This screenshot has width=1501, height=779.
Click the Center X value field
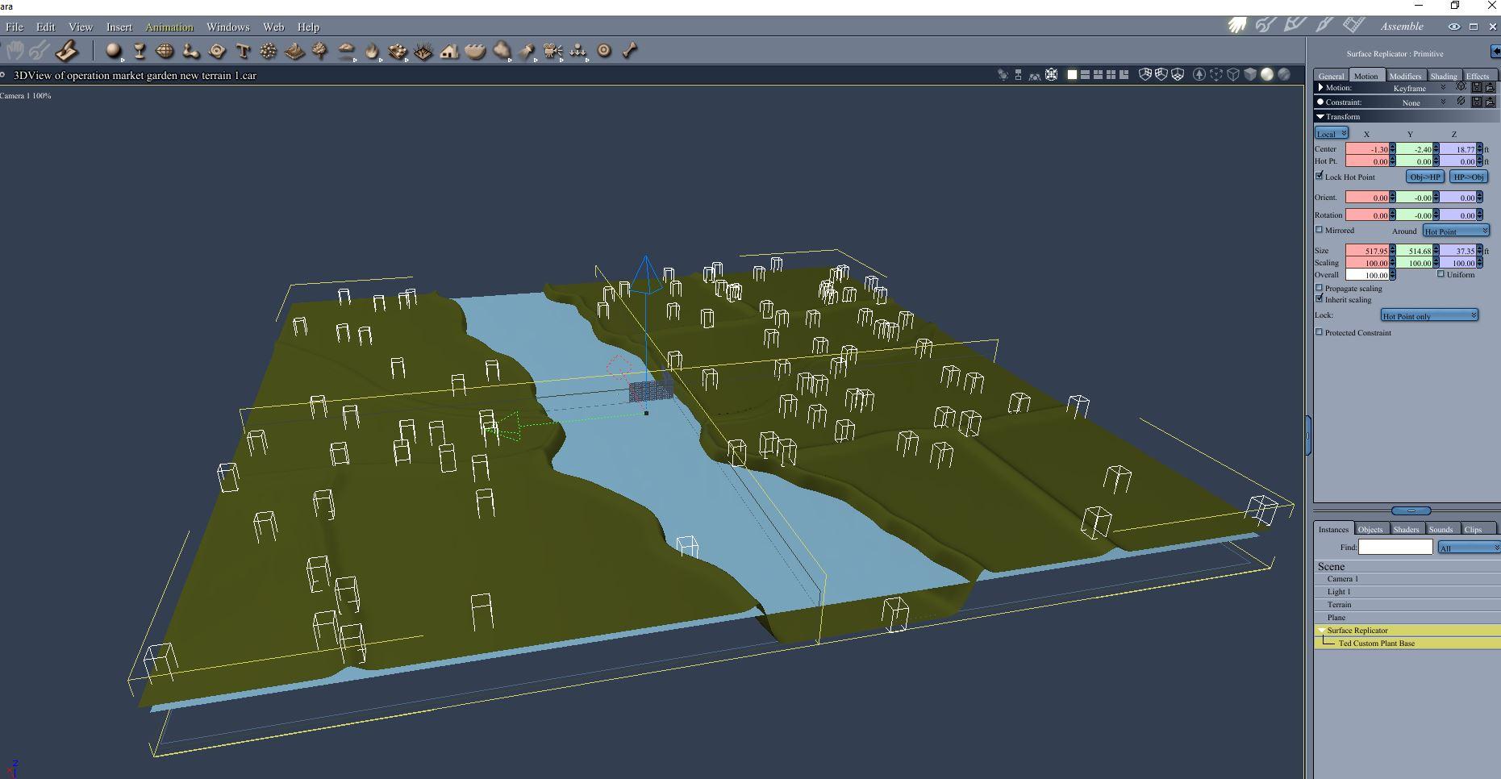(x=1367, y=149)
